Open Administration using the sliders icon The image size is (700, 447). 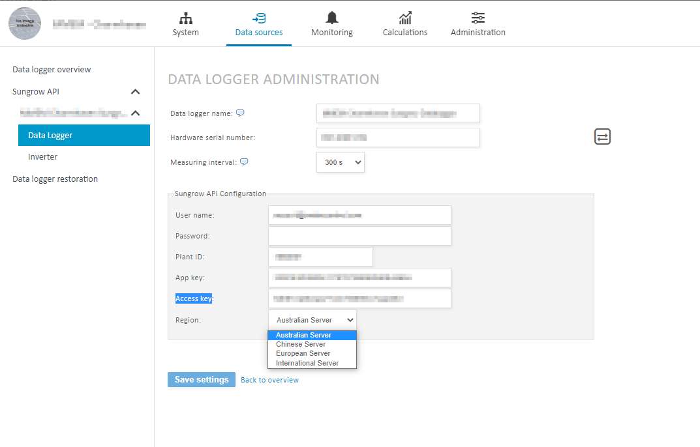point(478,20)
